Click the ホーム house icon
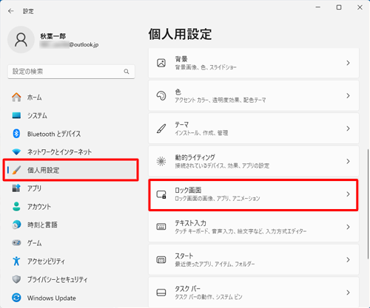 (x=16, y=97)
